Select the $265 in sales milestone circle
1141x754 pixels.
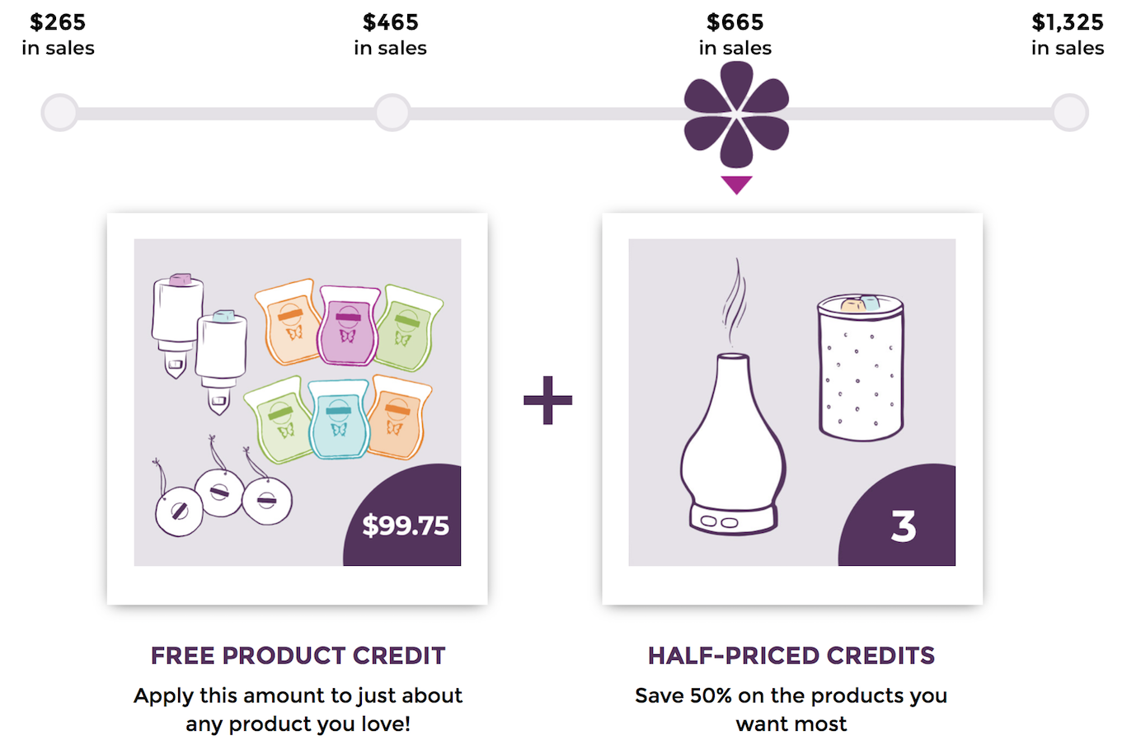point(59,112)
